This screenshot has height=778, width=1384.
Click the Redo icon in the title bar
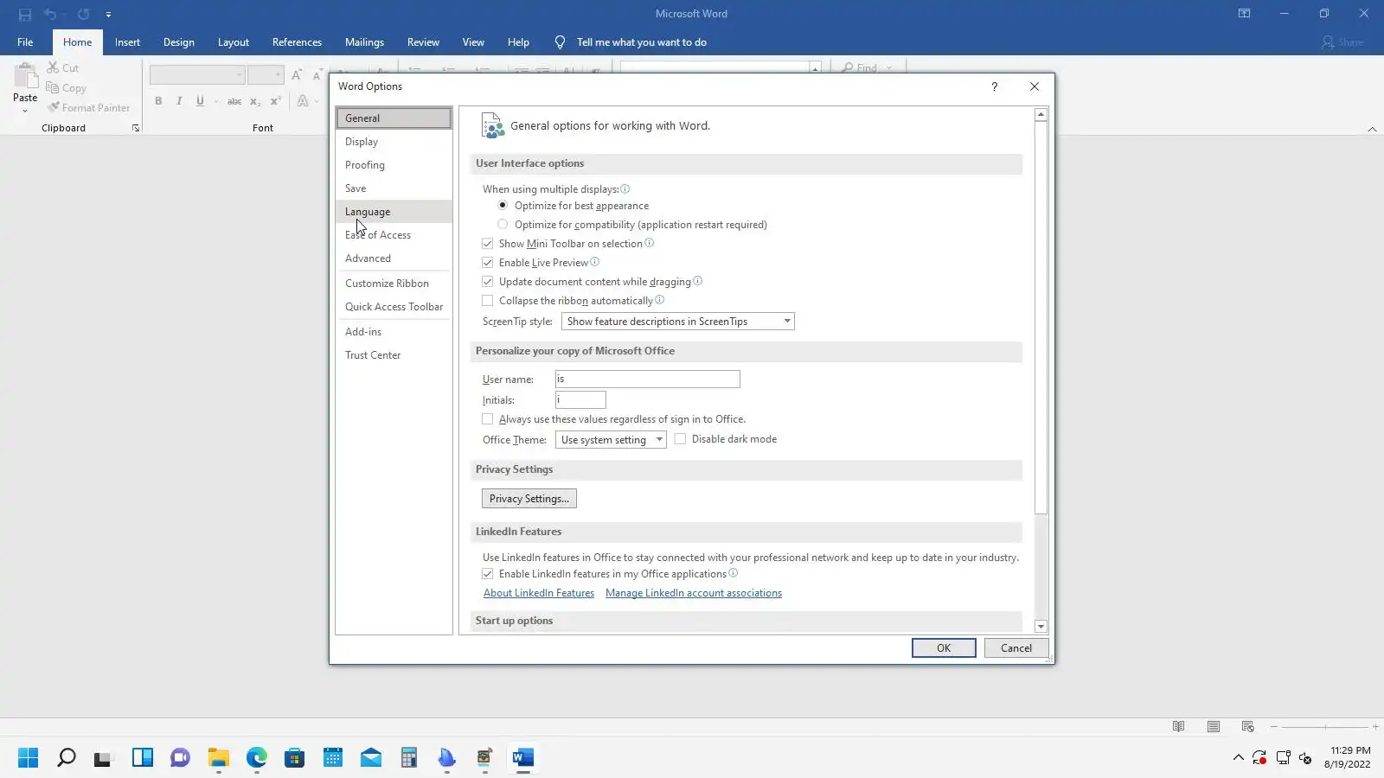click(83, 15)
